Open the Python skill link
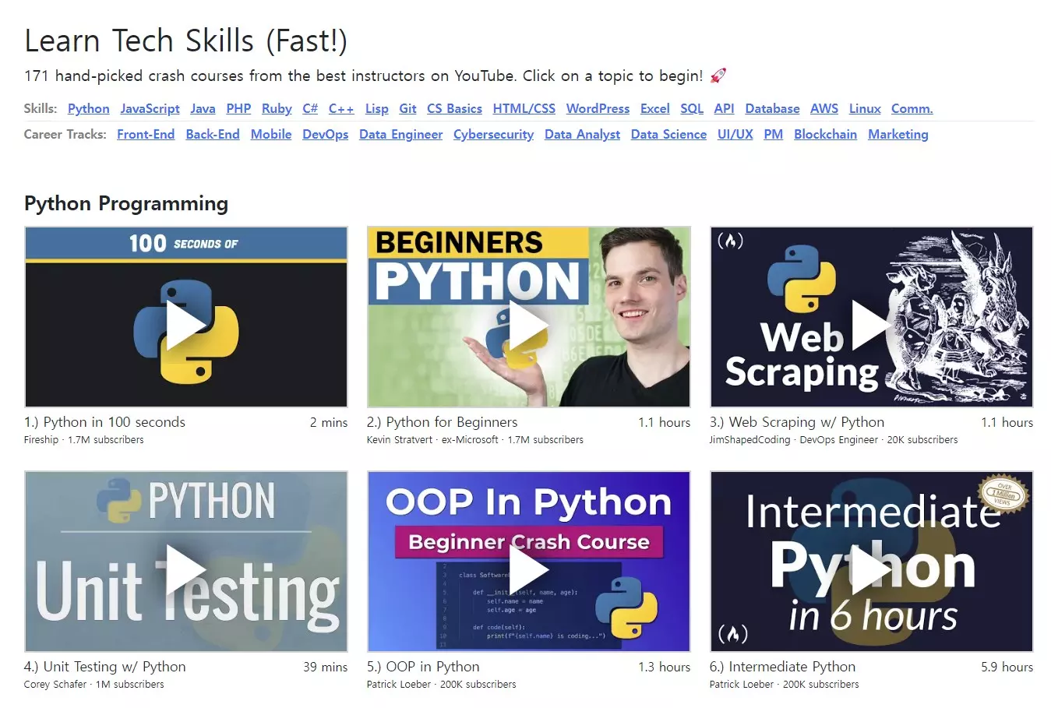1051x708 pixels. tap(88, 108)
